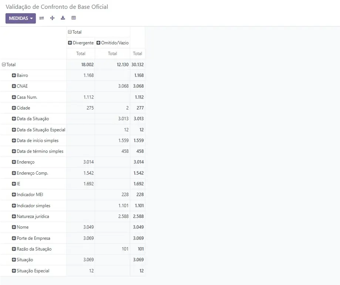Click the Situação Especial row header
Viewport: 340px width, 285px height.
pos(31,271)
